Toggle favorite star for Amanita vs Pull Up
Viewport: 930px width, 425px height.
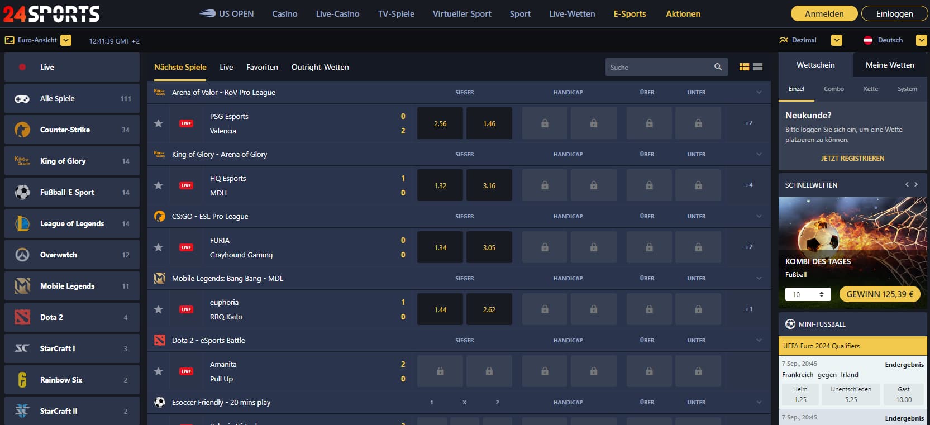pos(159,371)
